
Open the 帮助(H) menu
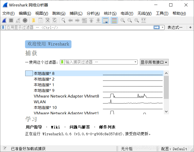(x=179, y=13)
